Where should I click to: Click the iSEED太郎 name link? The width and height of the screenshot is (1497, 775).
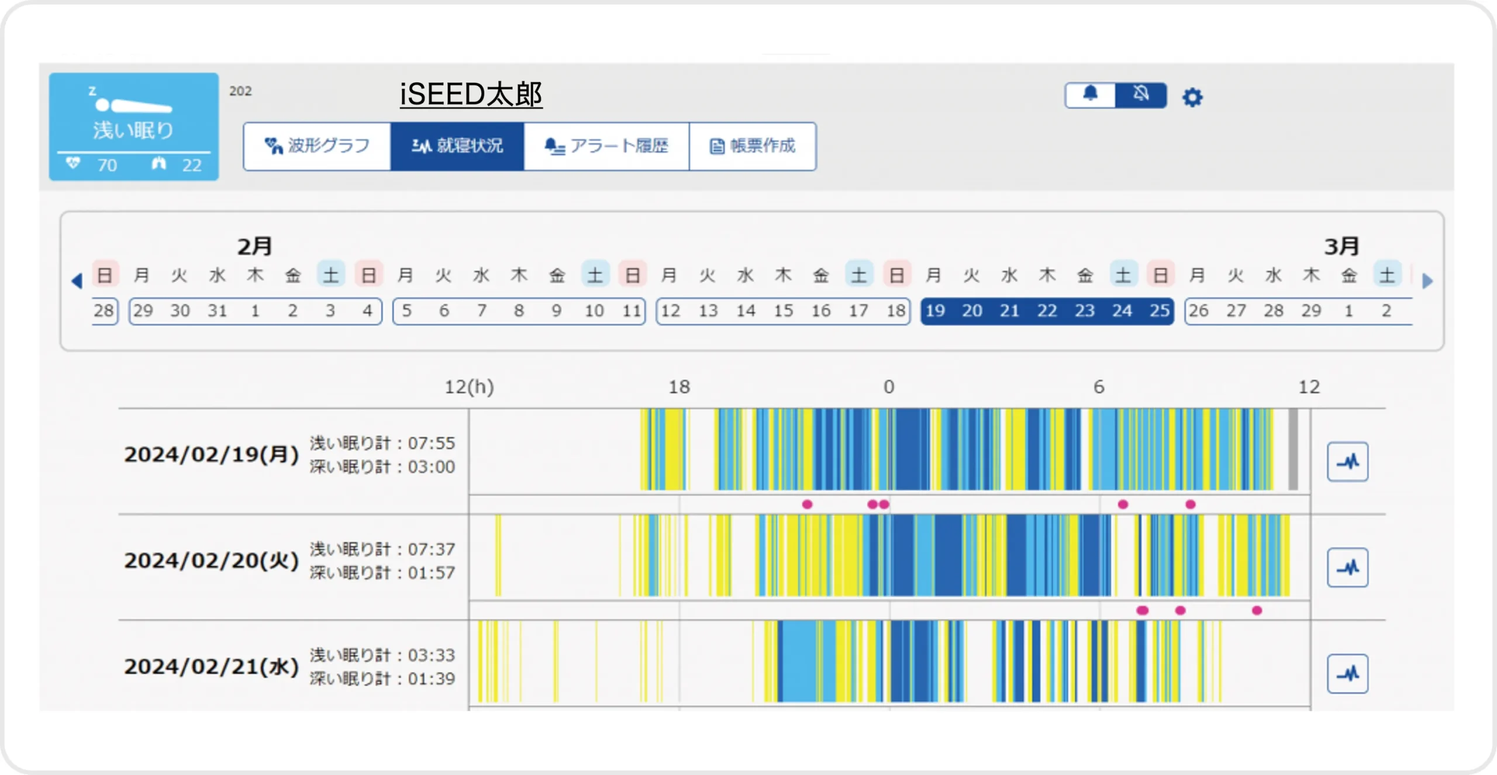click(x=471, y=95)
